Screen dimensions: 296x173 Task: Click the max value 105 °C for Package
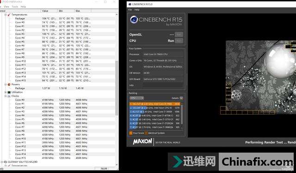coord(83,19)
